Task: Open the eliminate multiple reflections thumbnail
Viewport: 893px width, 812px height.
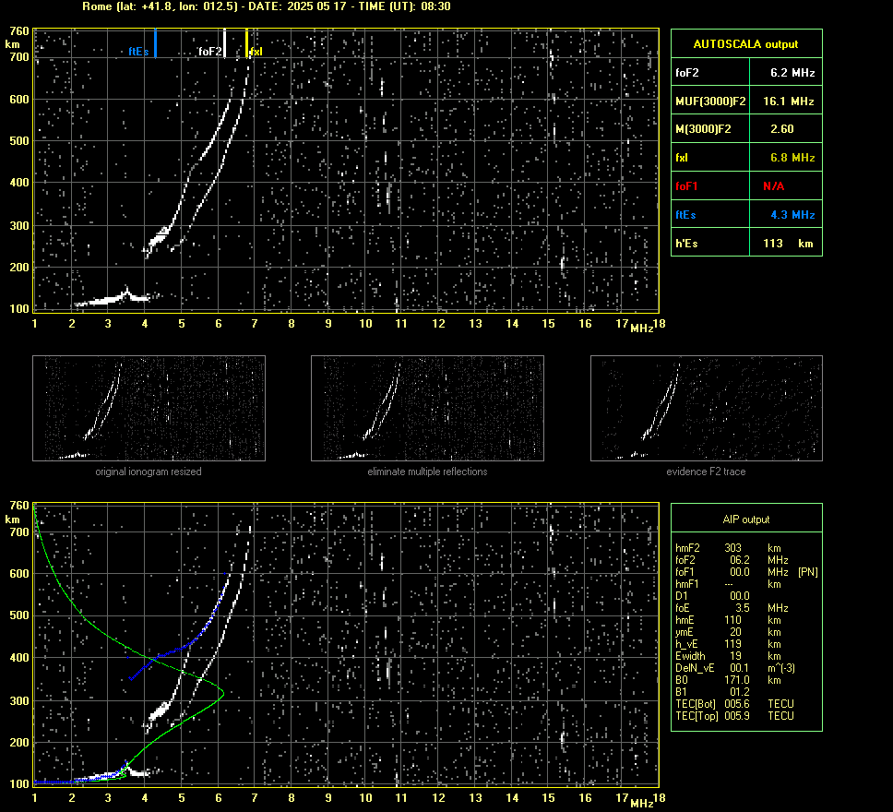Action: 427,408
